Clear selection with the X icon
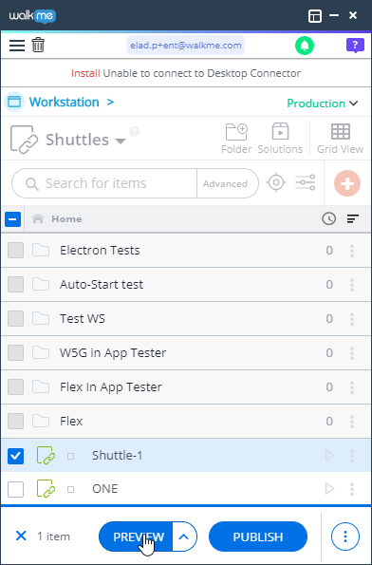Viewport: 372px width, 565px height. click(x=21, y=537)
